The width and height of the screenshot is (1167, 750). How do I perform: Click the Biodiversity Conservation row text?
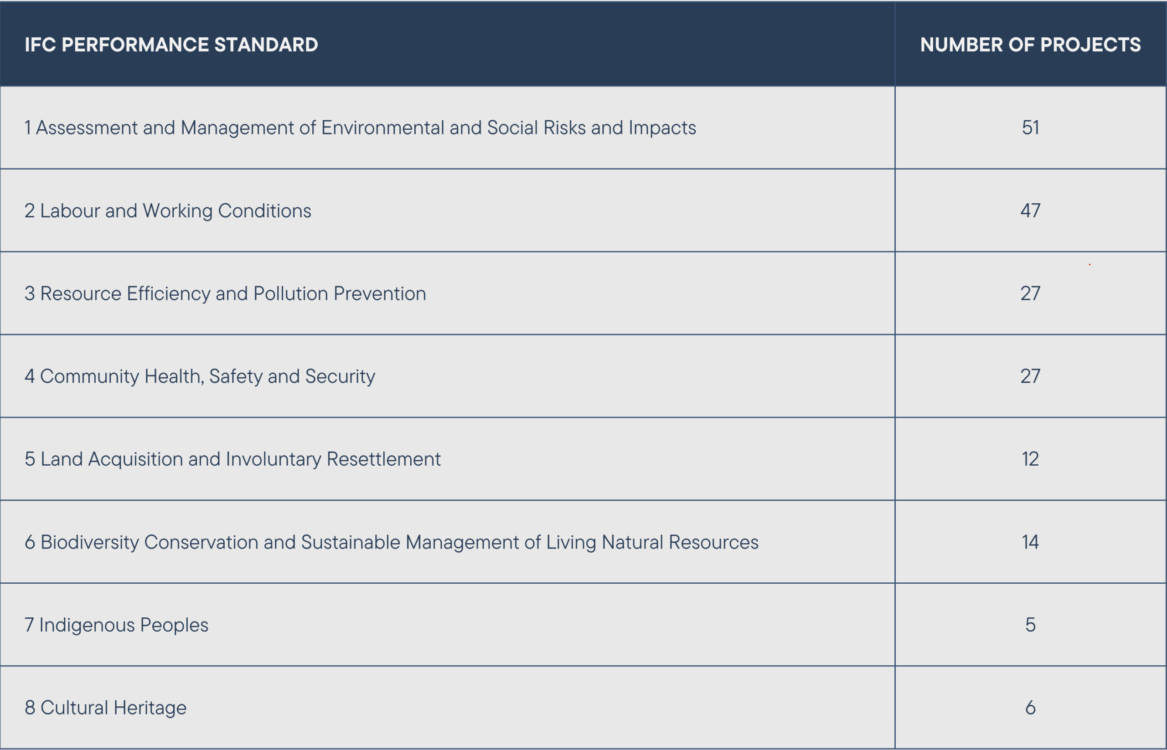click(x=391, y=542)
